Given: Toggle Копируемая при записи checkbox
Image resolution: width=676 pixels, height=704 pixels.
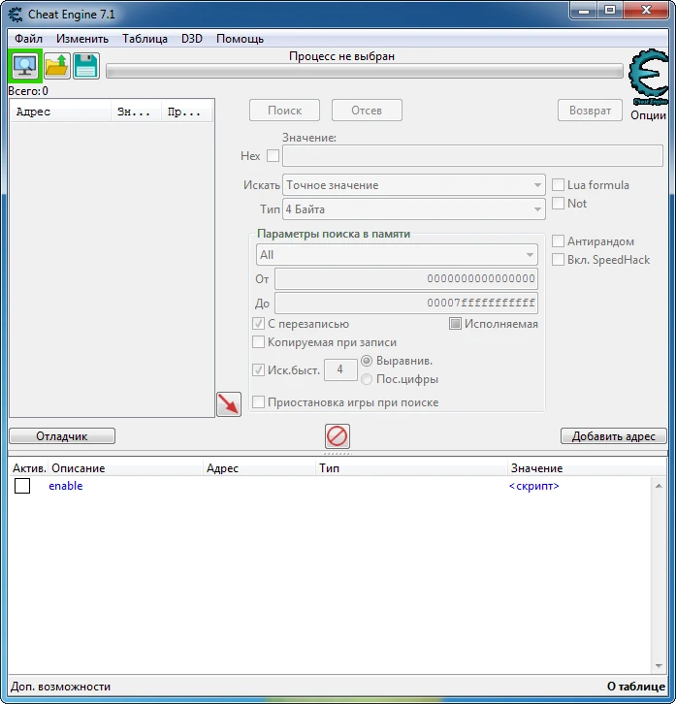Looking at the screenshot, I should coord(258,342).
